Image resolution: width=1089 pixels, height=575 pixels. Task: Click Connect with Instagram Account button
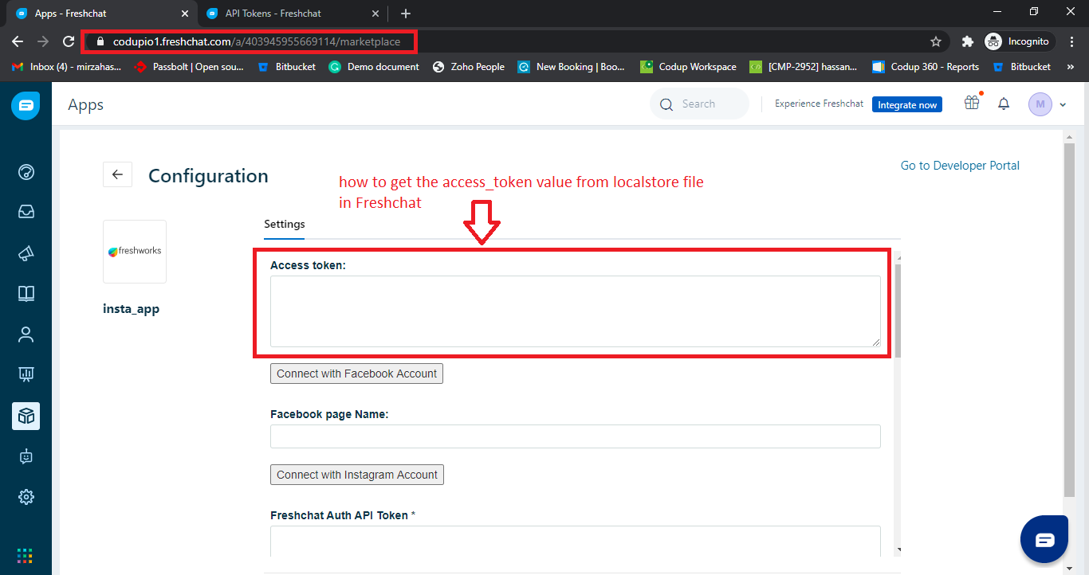click(357, 475)
